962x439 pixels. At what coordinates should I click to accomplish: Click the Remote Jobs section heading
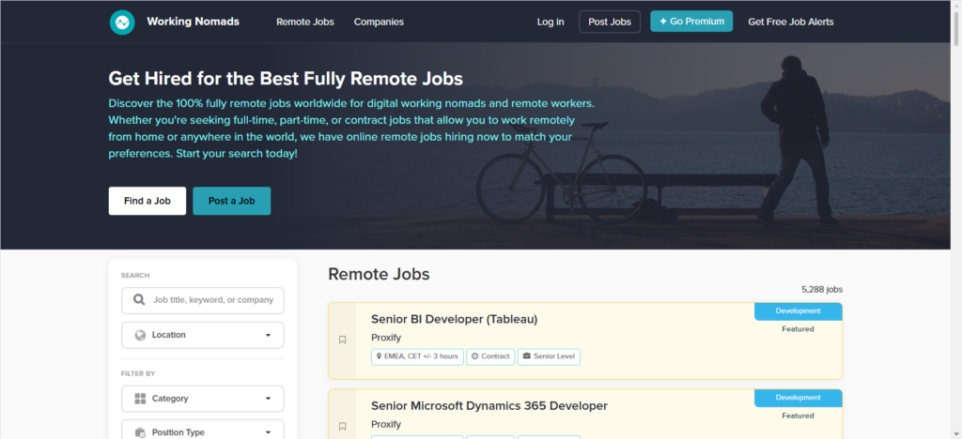[x=379, y=274]
